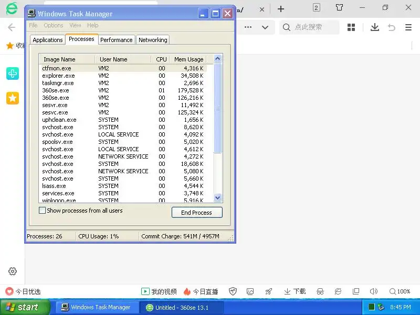Screen dimensions: 420x315
Task: Select the lsass.exe process row
Action: pyautogui.click(x=123, y=186)
